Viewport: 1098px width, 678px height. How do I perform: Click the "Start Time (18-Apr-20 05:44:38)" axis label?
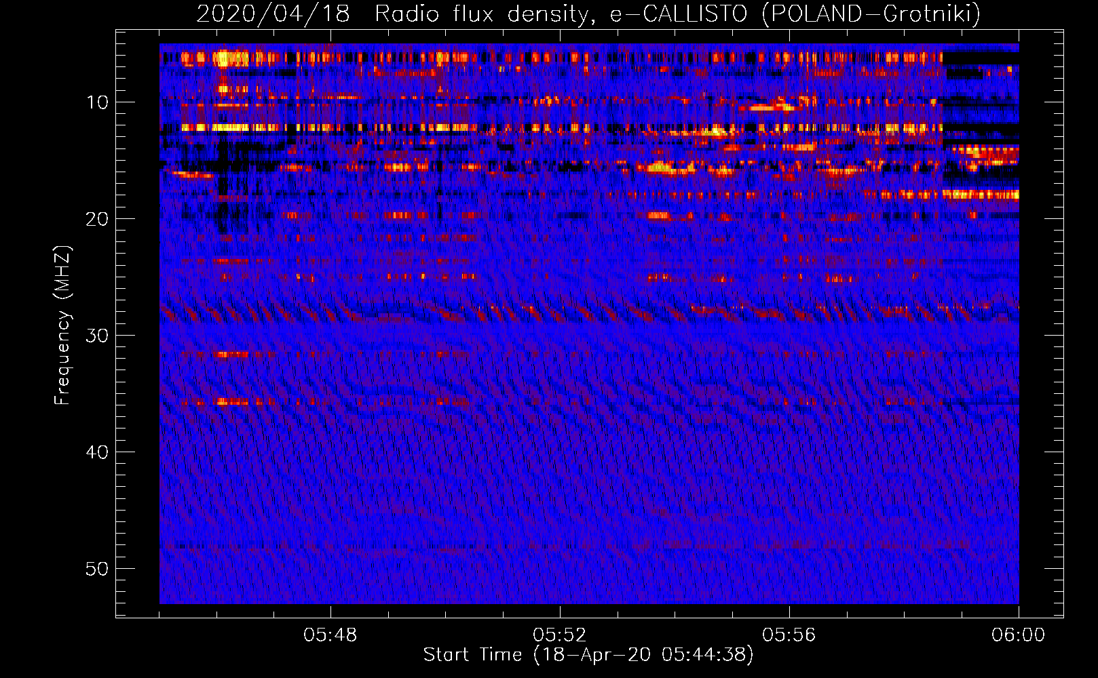click(588, 655)
